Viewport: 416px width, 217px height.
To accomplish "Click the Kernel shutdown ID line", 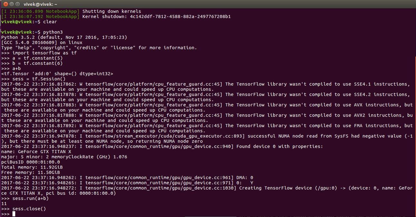I will [116, 16].
